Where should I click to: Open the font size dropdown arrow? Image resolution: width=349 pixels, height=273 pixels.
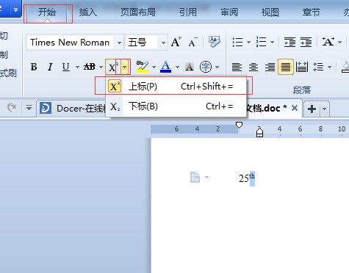pos(163,43)
